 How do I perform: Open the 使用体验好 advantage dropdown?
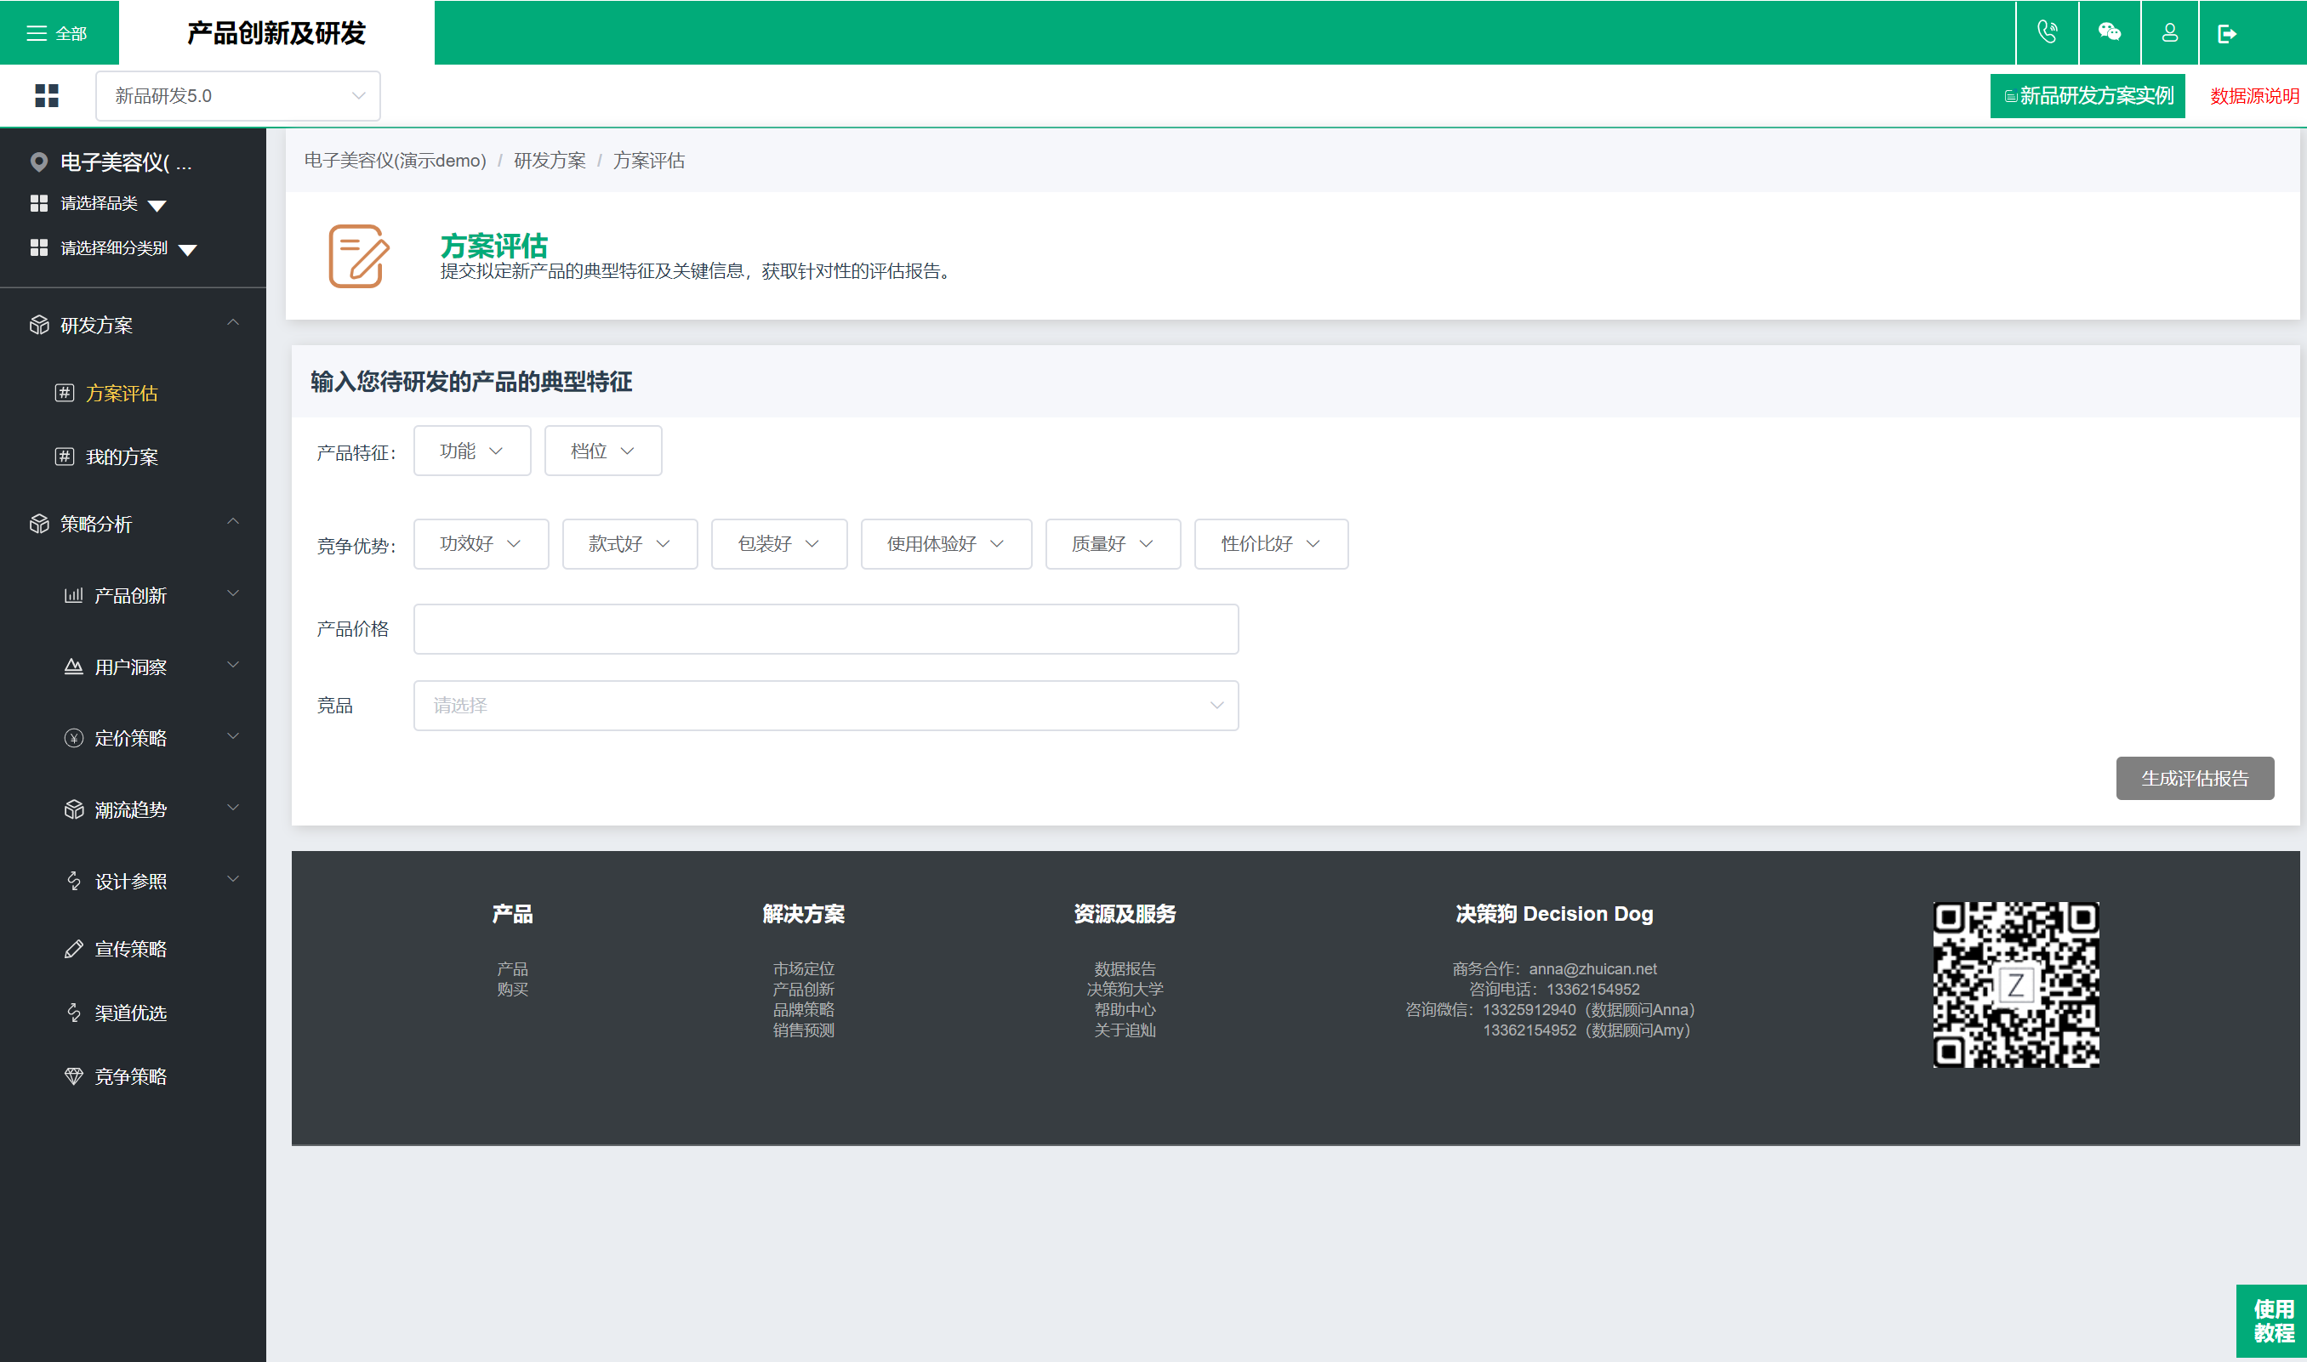tap(947, 544)
